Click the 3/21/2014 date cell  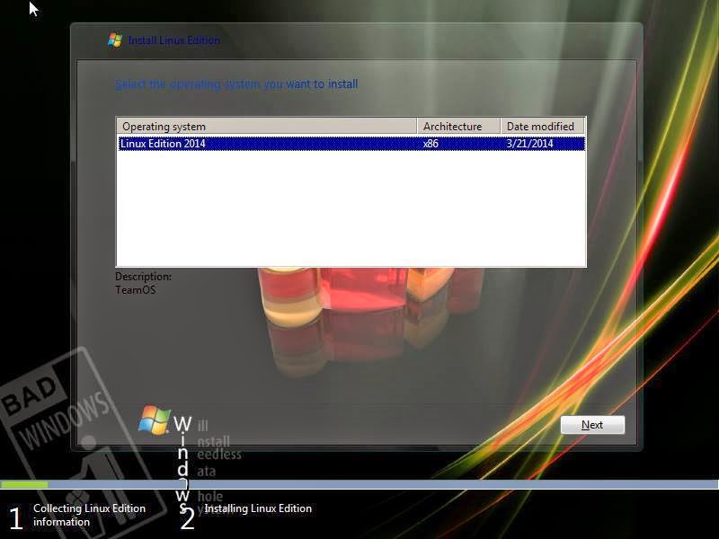529,144
